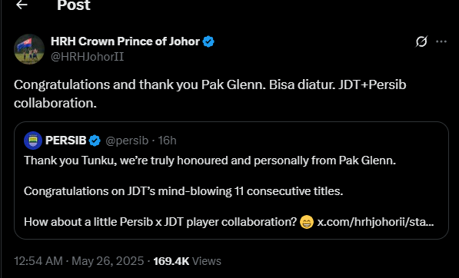Open the PERSIB account name in quoted post
This screenshot has width=459, height=278.
click(x=66, y=141)
